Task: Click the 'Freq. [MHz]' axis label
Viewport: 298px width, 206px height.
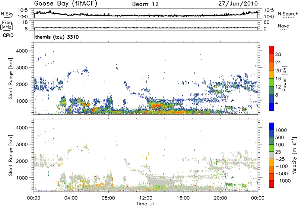Action: point(7,25)
